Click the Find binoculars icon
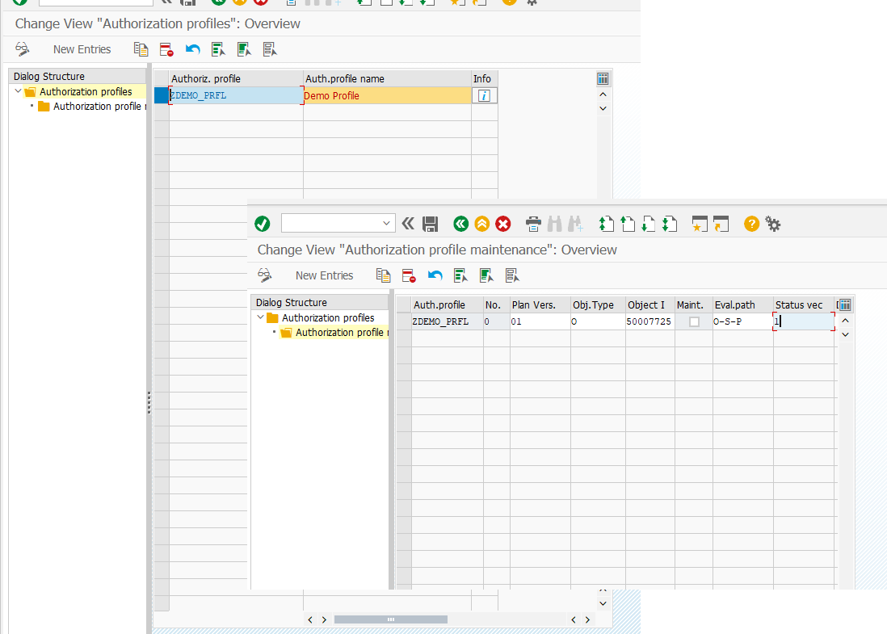 (554, 224)
